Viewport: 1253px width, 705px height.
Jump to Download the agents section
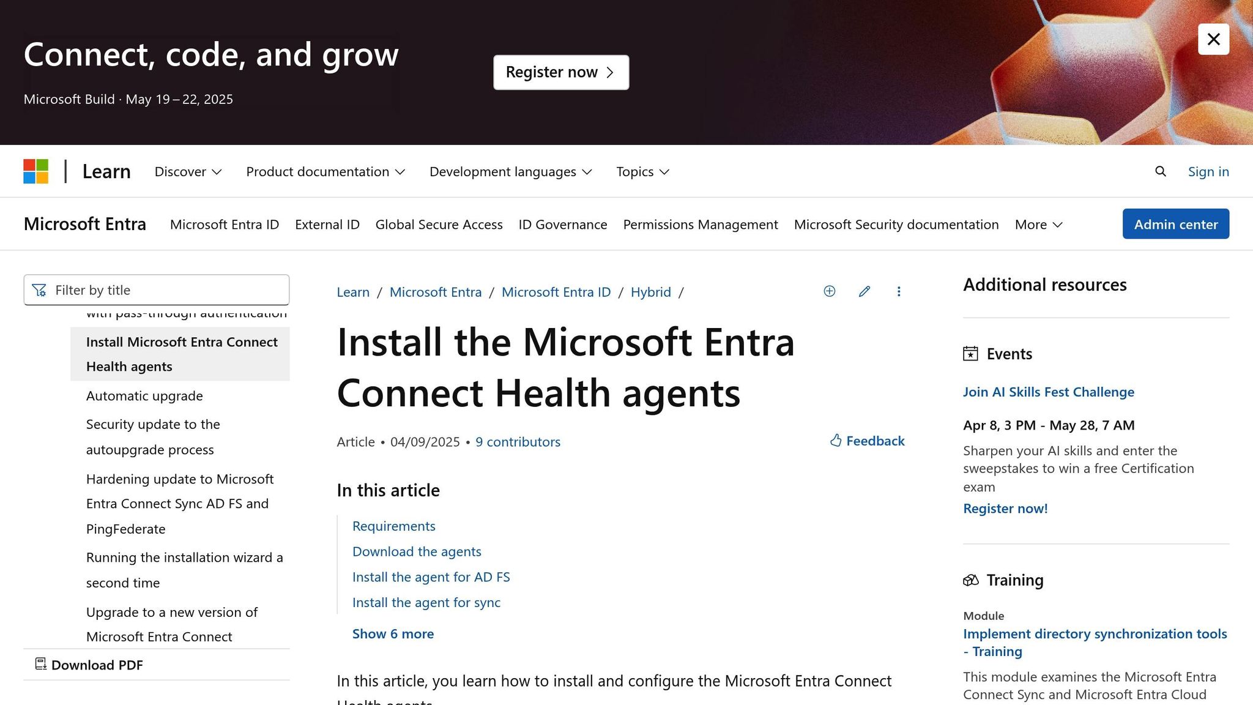(417, 552)
